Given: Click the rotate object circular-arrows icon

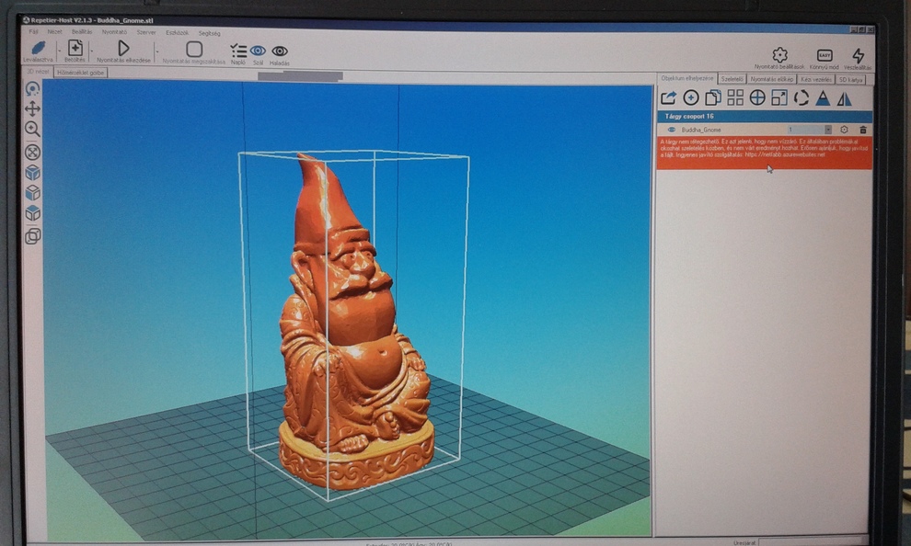Looking at the screenshot, I should (x=801, y=97).
